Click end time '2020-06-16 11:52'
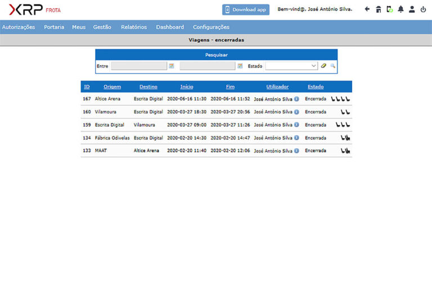 point(230,99)
